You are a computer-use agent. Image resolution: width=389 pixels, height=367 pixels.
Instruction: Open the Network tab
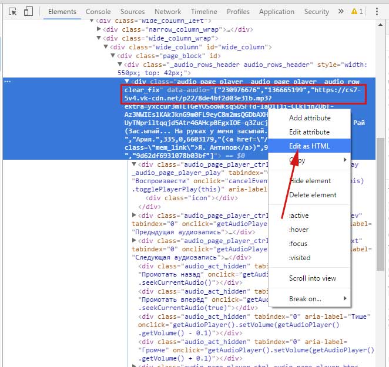point(167,11)
